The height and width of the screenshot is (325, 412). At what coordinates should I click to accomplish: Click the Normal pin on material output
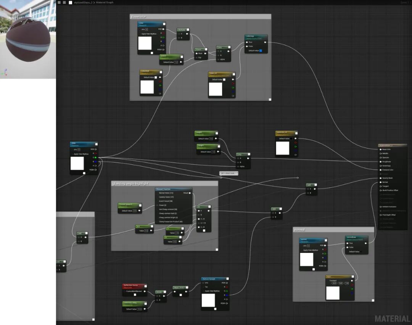(380, 182)
